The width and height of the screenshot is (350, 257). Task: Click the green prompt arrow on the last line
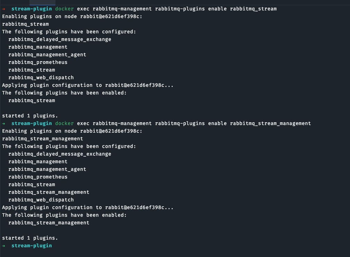3,246
